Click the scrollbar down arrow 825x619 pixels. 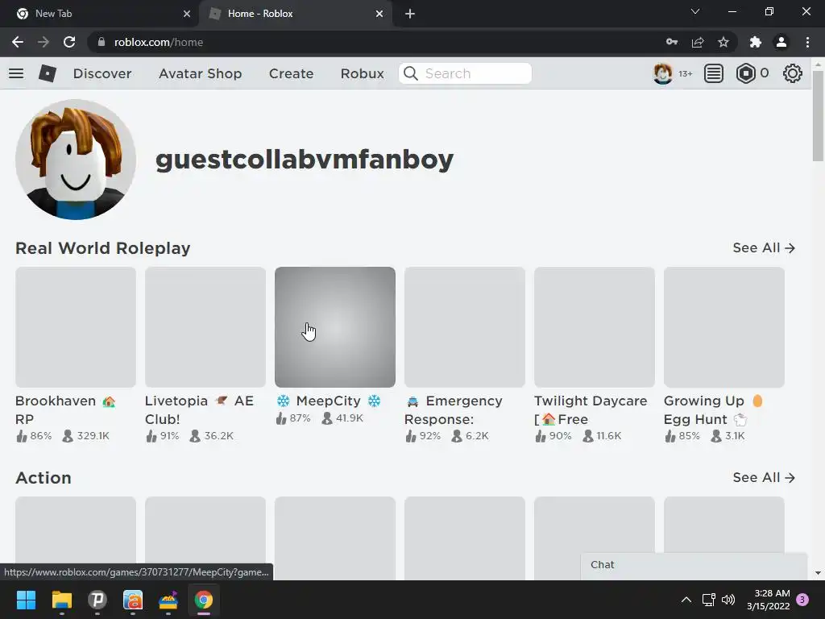tap(818, 573)
